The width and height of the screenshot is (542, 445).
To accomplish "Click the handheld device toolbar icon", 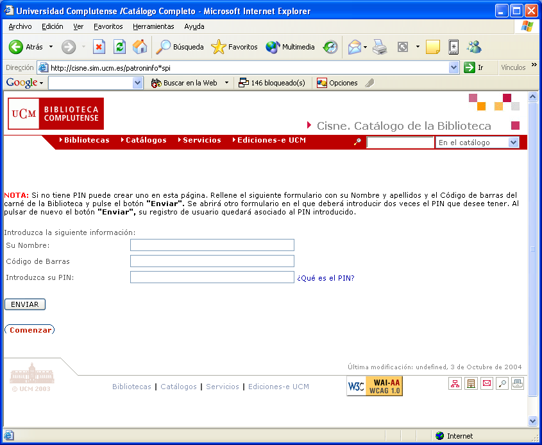I will pyautogui.click(x=453, y=47).
